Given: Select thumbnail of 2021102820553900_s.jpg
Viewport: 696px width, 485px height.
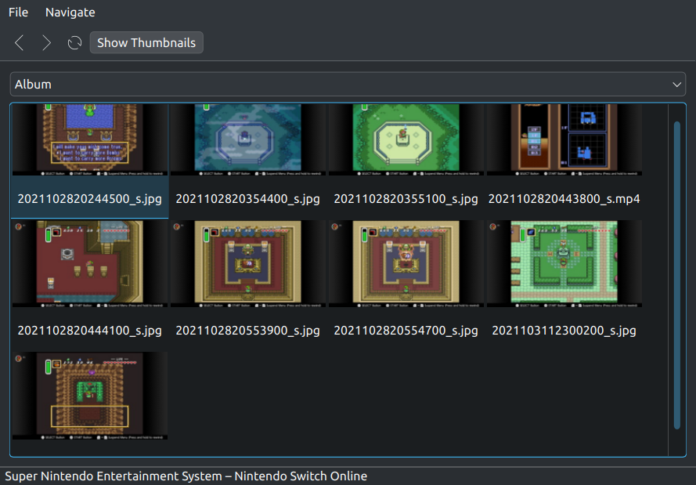Looking at the screenshot, I should (248, 264).
